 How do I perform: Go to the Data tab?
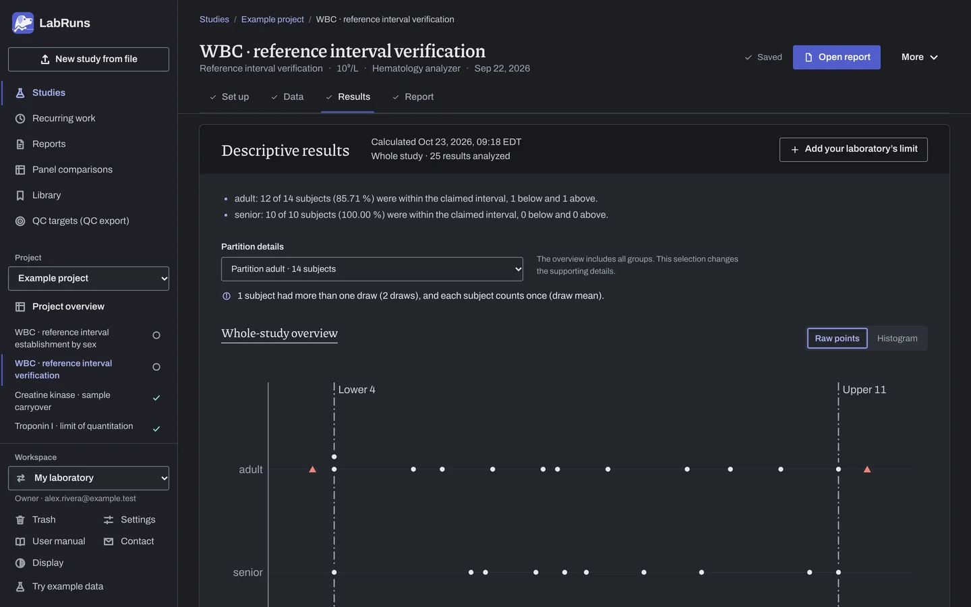tap(287, 97)
